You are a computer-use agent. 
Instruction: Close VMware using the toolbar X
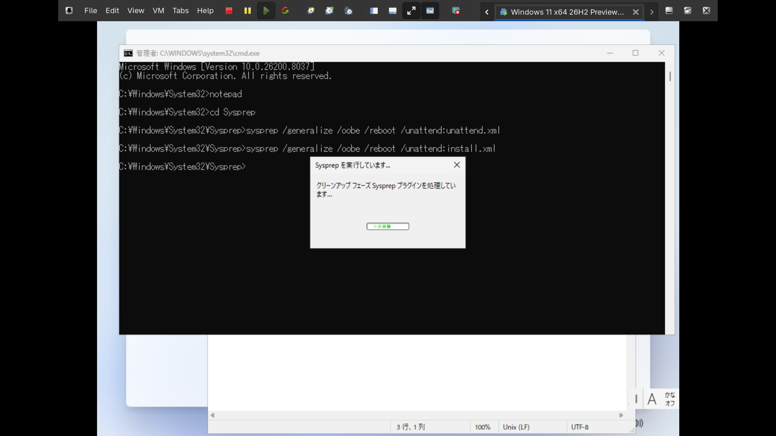(x=707, y=11)
